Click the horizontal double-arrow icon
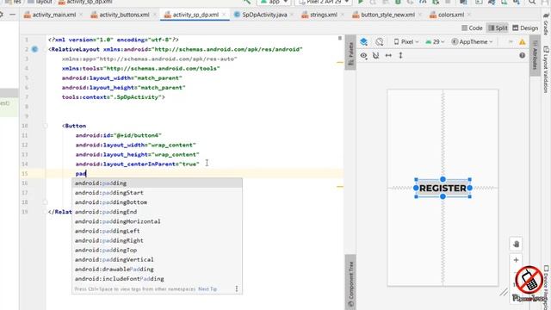This screenshot has width=551, height=310. [388, 55]
